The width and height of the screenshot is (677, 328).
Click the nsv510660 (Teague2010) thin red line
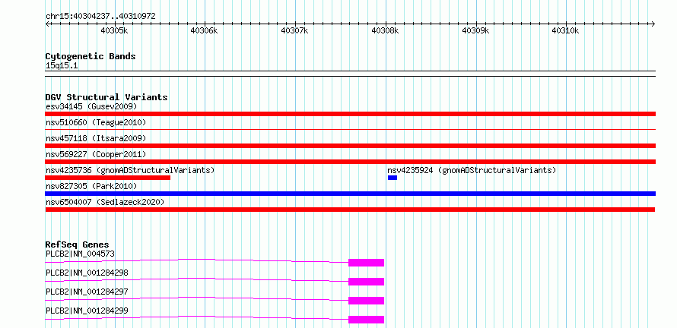350,129
